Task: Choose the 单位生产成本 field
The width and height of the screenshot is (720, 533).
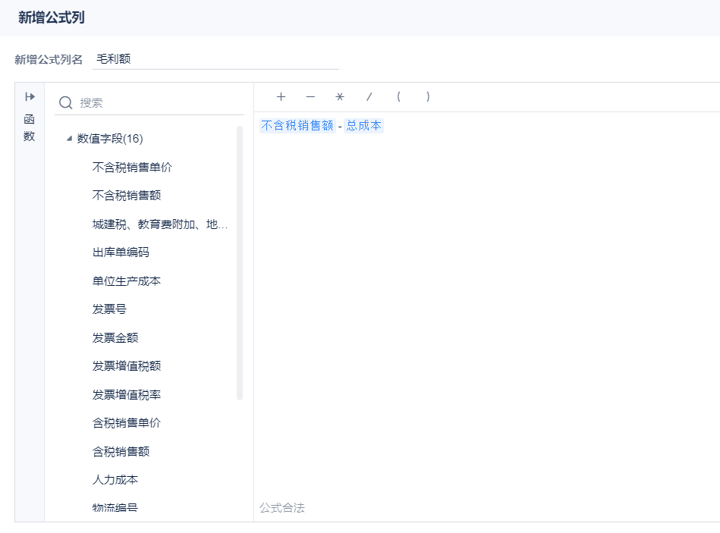Action: click(127, 281)
